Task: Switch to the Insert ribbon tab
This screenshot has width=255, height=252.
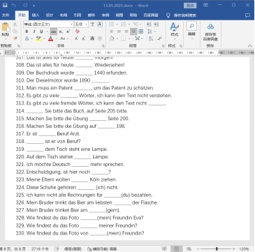Action: (36, 15)
